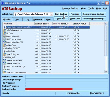110x97 pixels.
Task: Click the Quick Job button
Action: click(75, 19)
